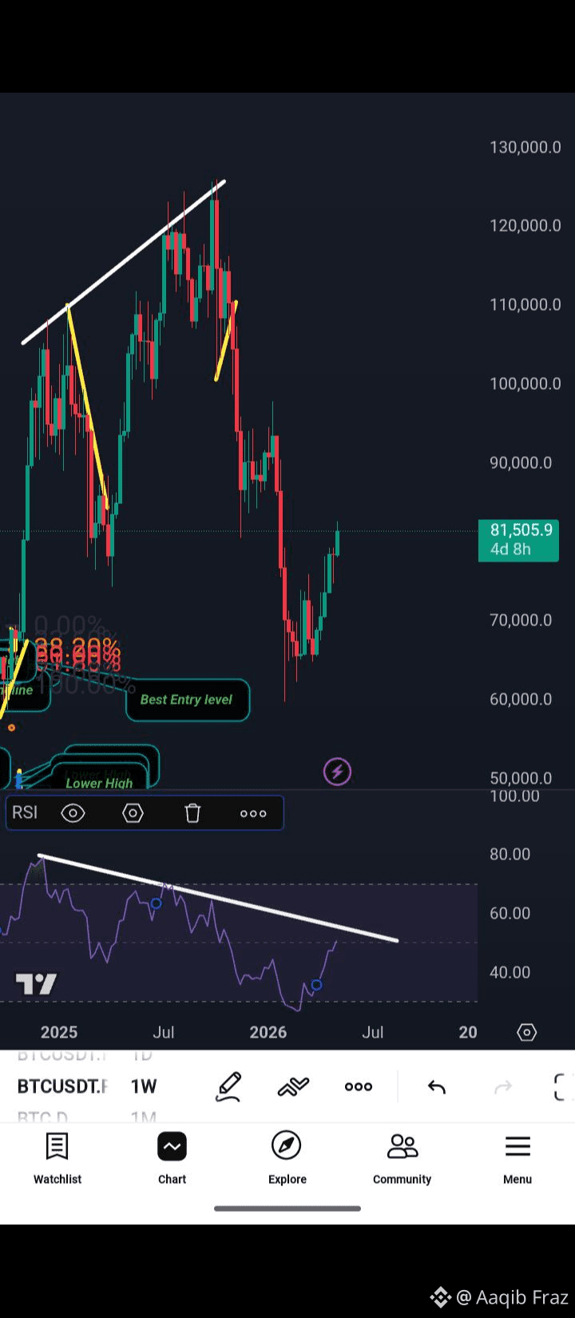Undo the last chart action
Viewport: 575px width, 1318px height.
436,1086
